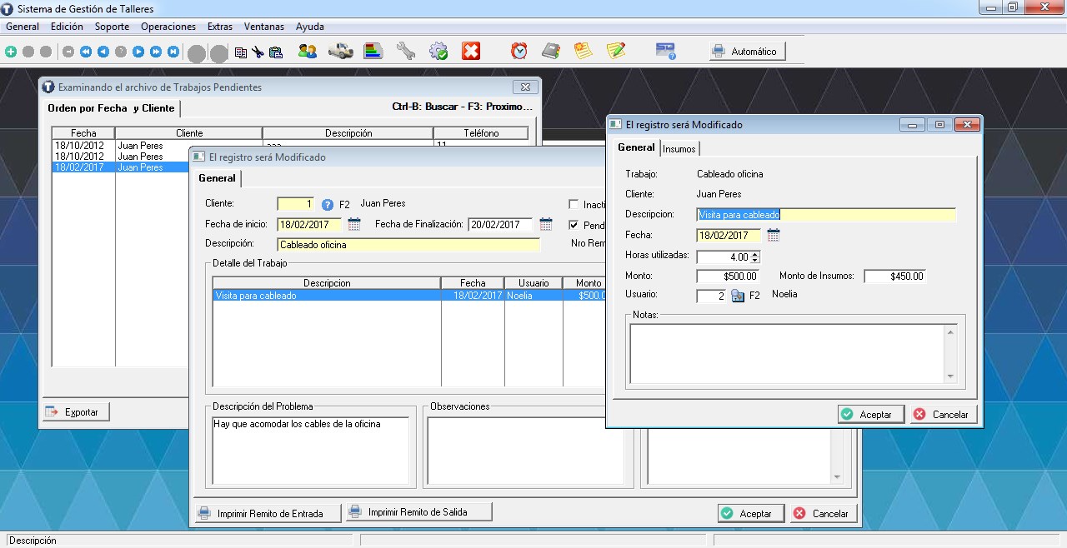Open the alarm clock reminders icon
Screen dimensions: 1067x548
pos(519,52)
